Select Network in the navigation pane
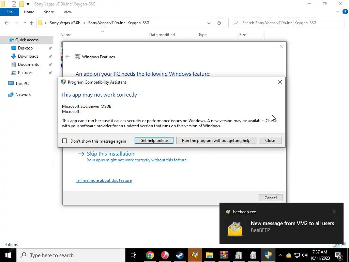 tap(23, 94)
